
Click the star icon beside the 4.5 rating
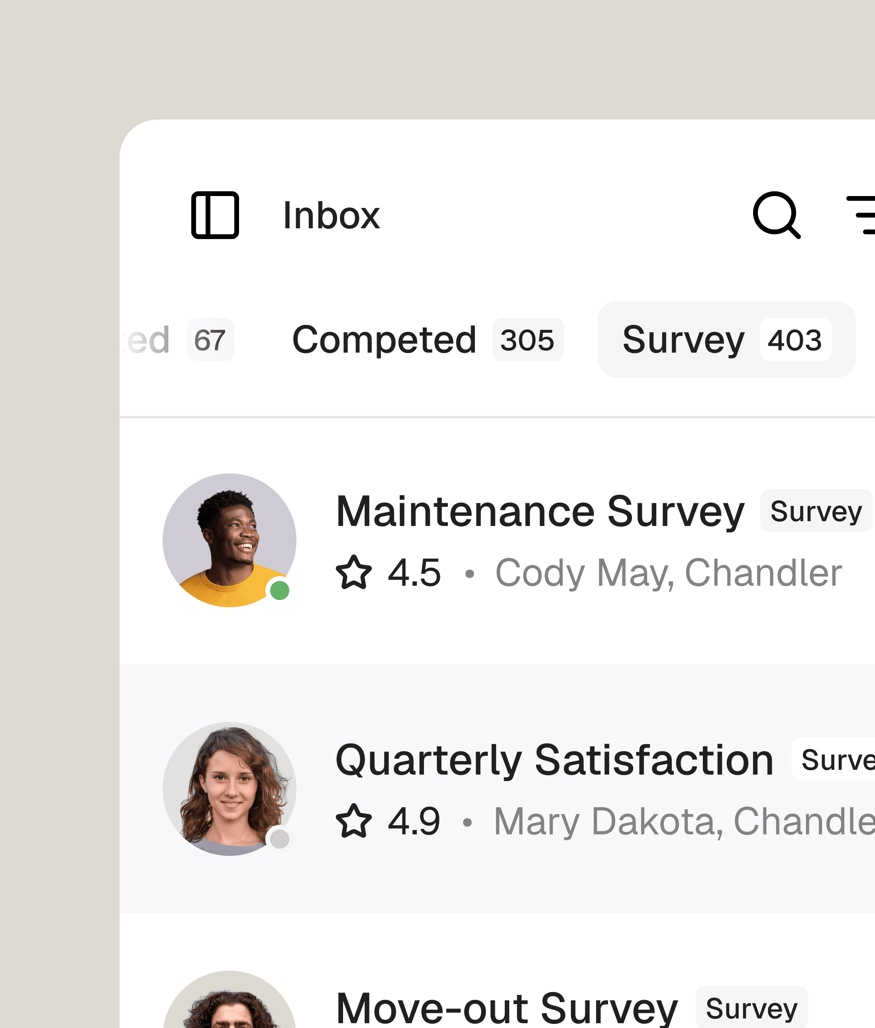click(x=354, y=571)
